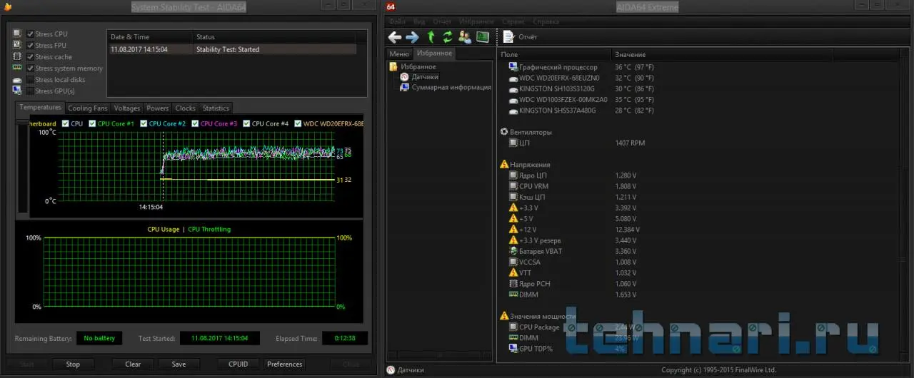Click the white Back arrow in toolbar
Screen dimensions: 914x378
[x=395, y=37]
